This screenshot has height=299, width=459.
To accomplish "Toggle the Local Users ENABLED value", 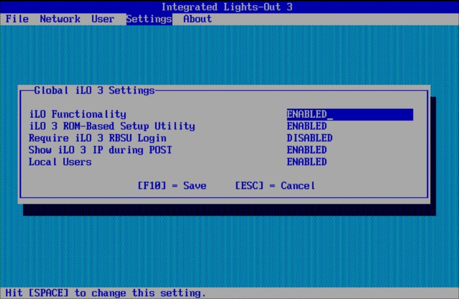I will (x=307, y=161).
